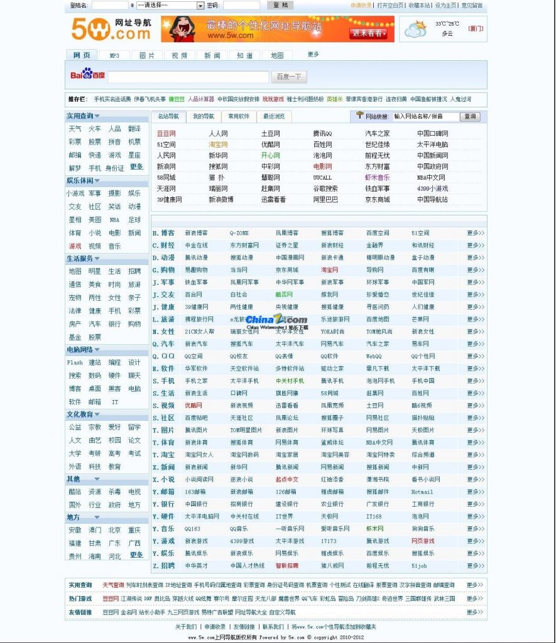Collapse the 其他 sidebar section

[97, 479]
